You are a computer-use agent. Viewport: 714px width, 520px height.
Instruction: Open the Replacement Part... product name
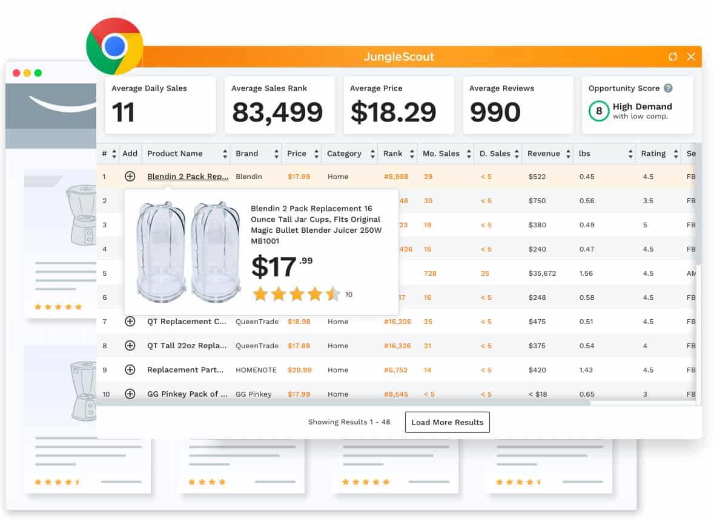185,369
